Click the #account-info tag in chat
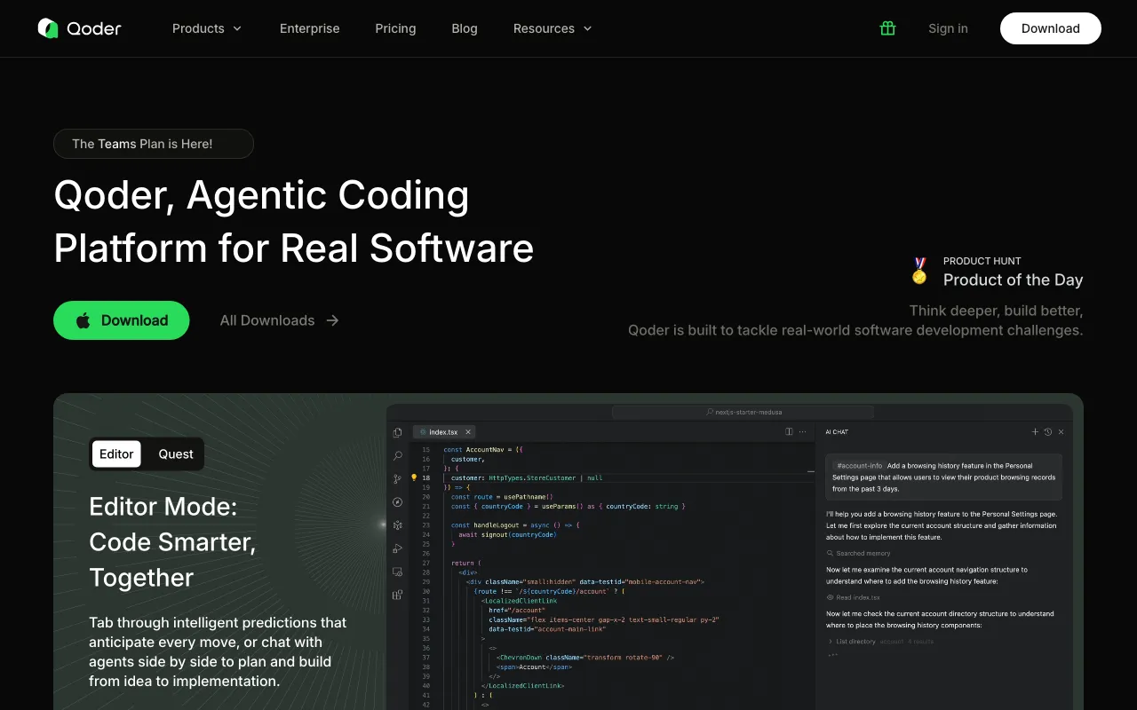Screen dimensions: 1137x710 click(x=859, y=465)
